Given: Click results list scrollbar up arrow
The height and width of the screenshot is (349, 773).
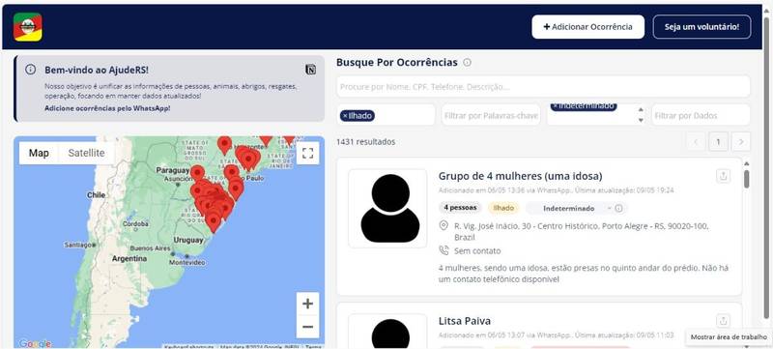Looking at the screenshot, I should tap(746, 163).
